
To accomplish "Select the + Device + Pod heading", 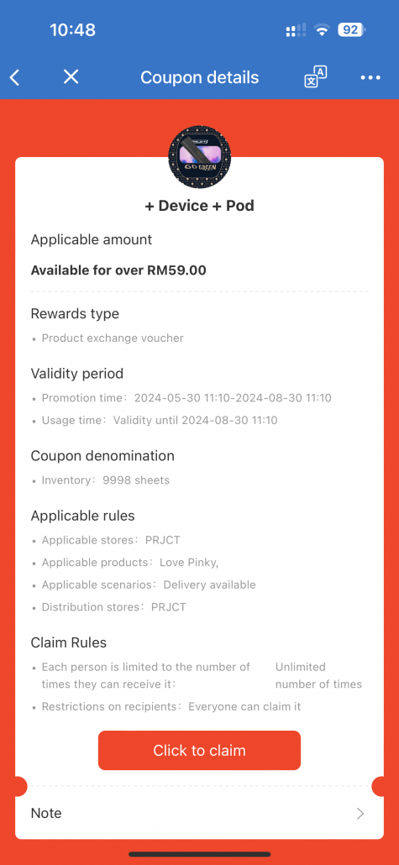I will click(199, 206).
